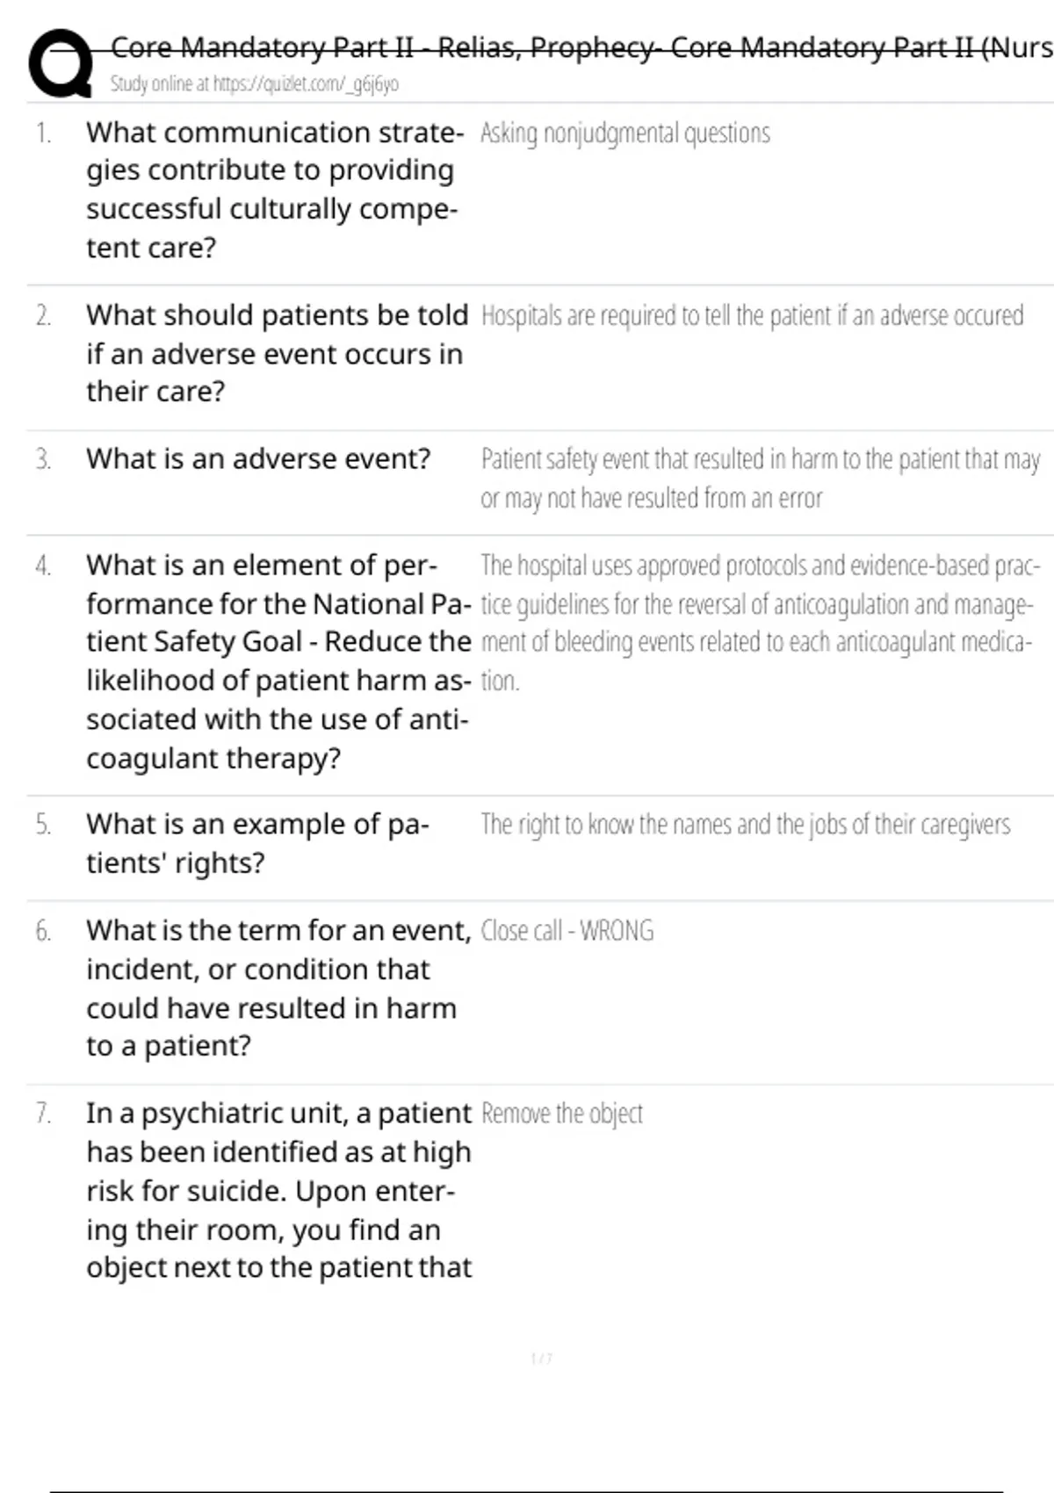Click the 'Patient safety event' definition text

(x=759, y=479)
